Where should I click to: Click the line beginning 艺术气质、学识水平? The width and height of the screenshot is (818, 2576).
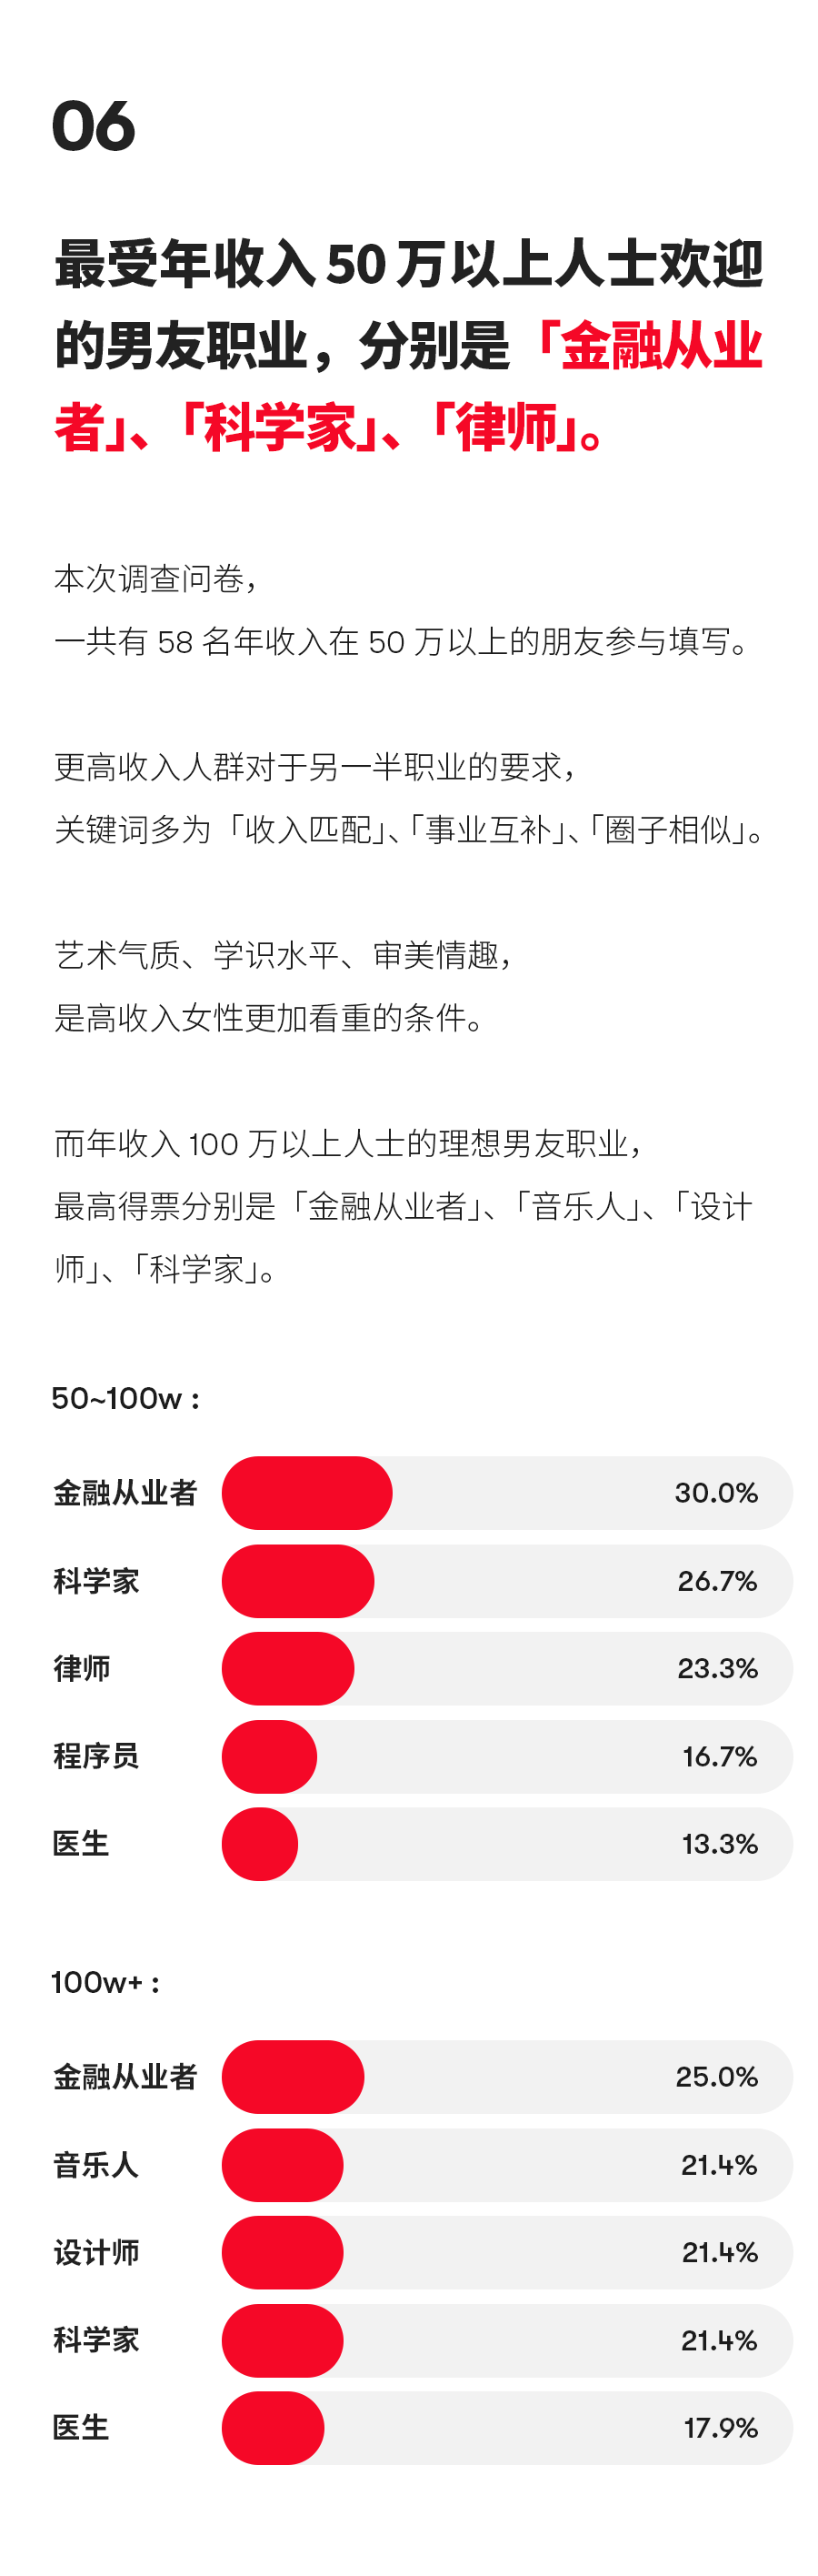tap(284, 956)
